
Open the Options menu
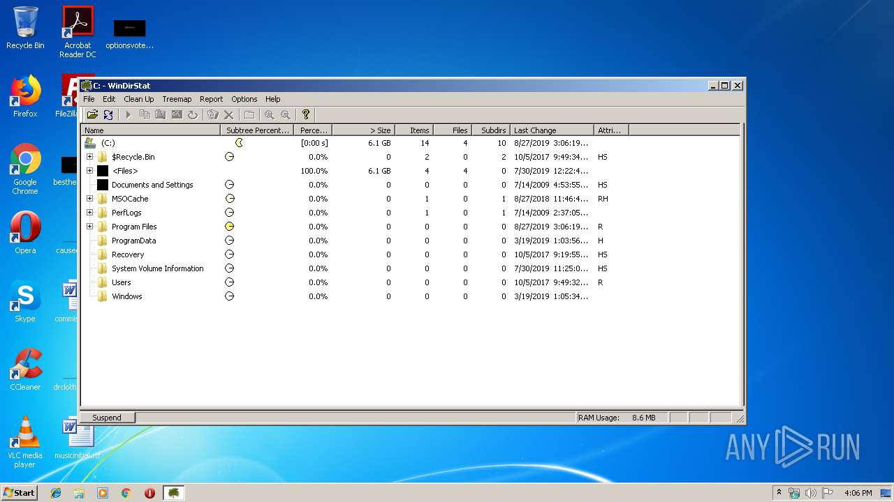244,99
